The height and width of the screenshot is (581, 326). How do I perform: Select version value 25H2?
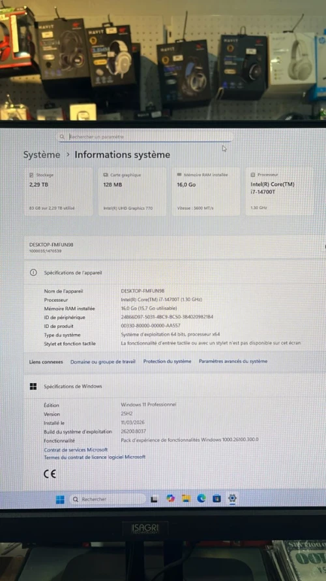[127, 414]
